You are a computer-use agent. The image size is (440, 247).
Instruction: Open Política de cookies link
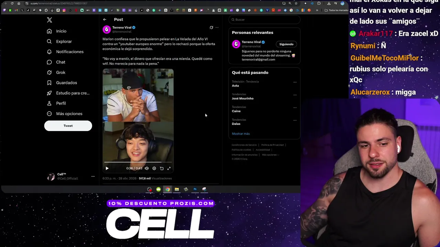pyautogui.click(x=241, y=150)
